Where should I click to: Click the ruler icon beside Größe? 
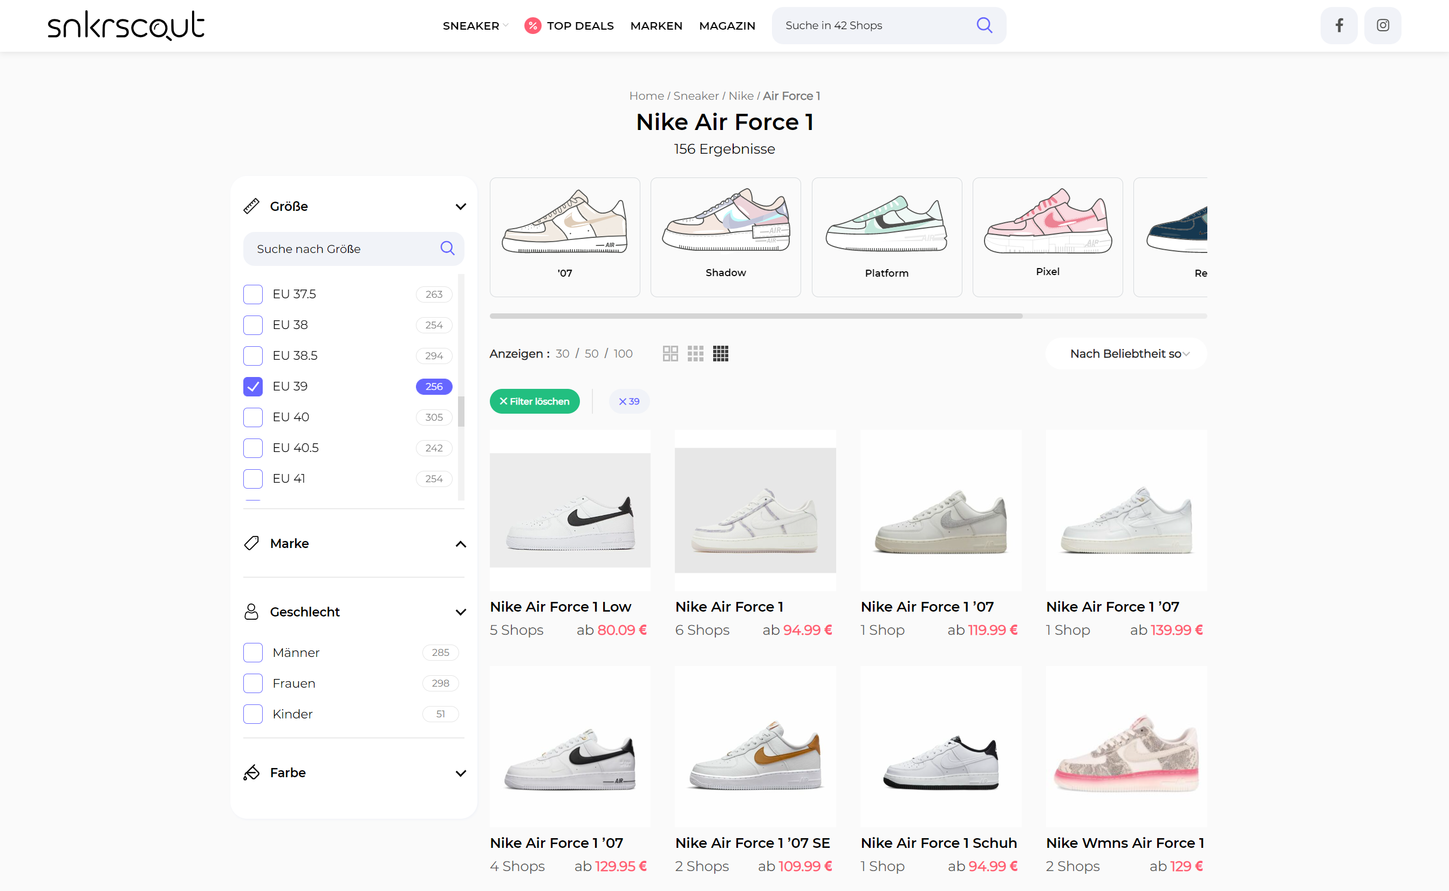(251, 206)
